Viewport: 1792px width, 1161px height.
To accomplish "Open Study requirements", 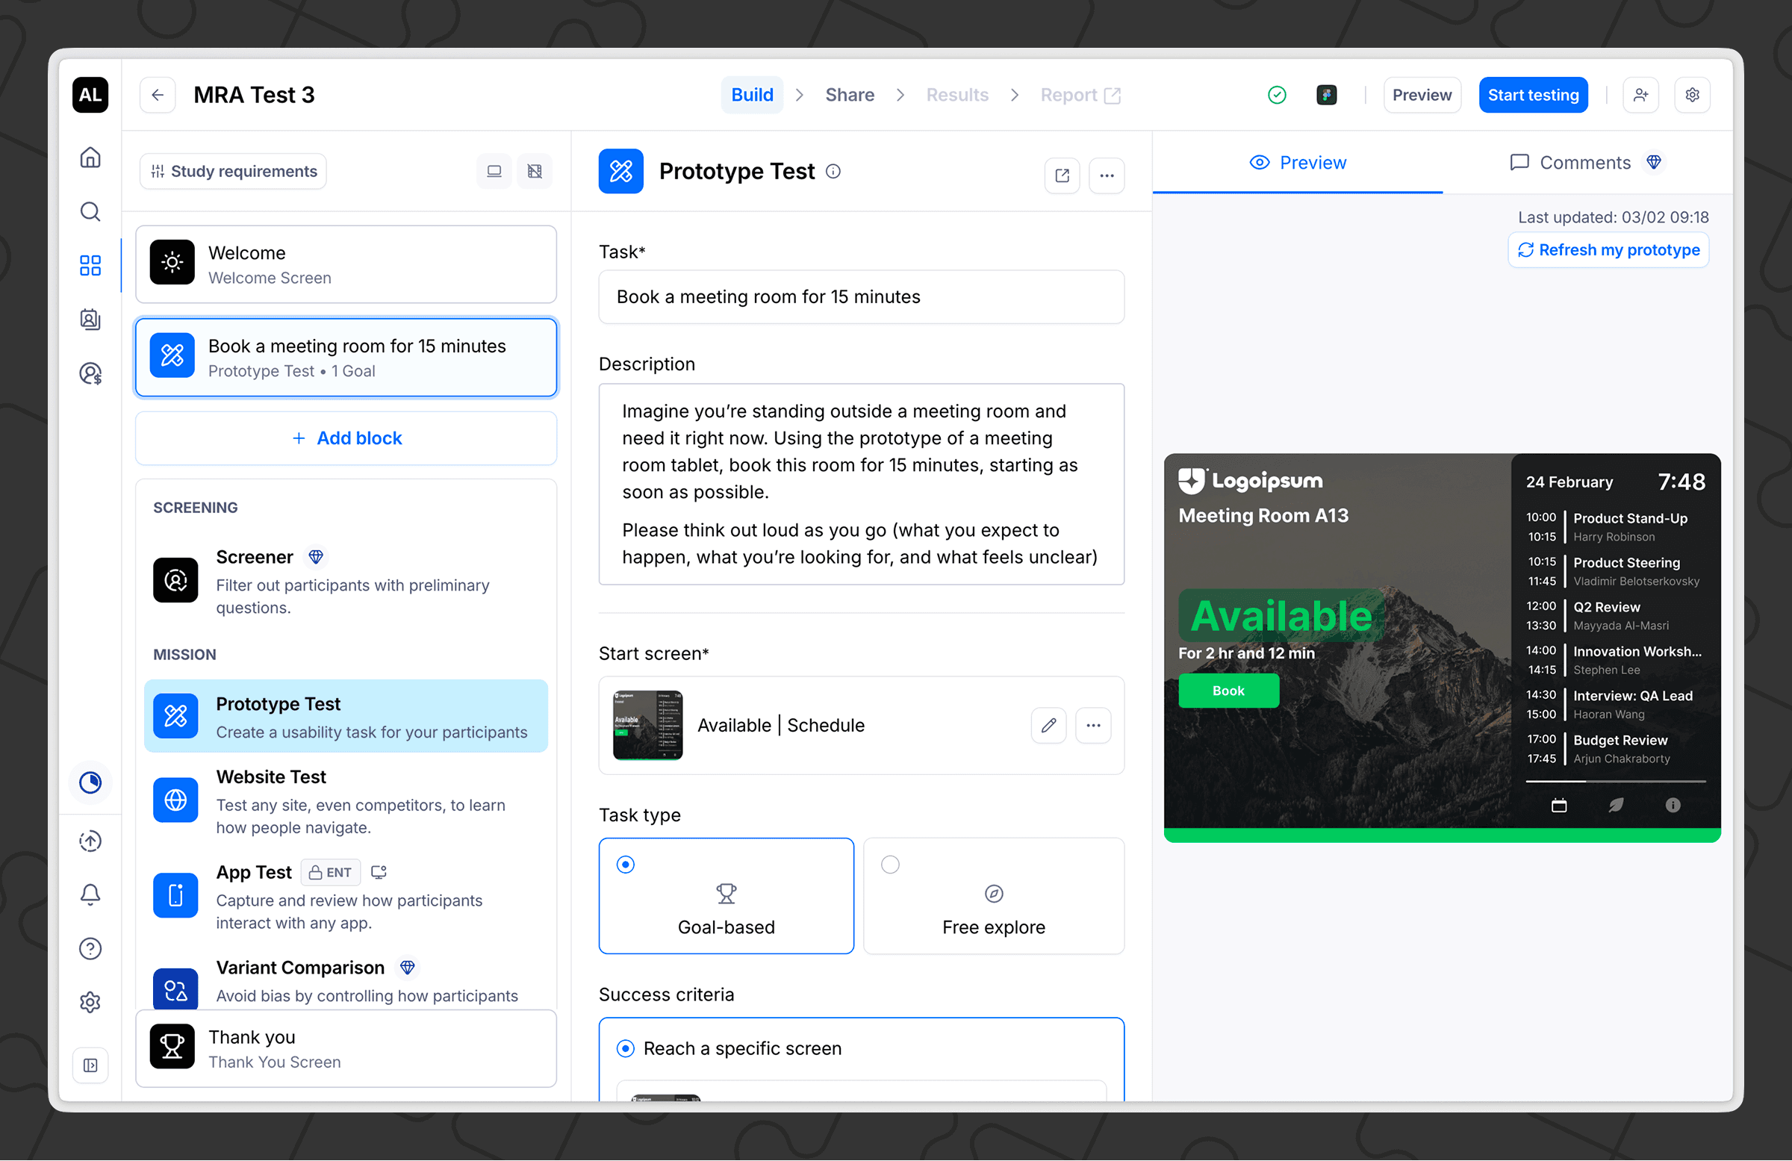I will [x=234, y=171].
